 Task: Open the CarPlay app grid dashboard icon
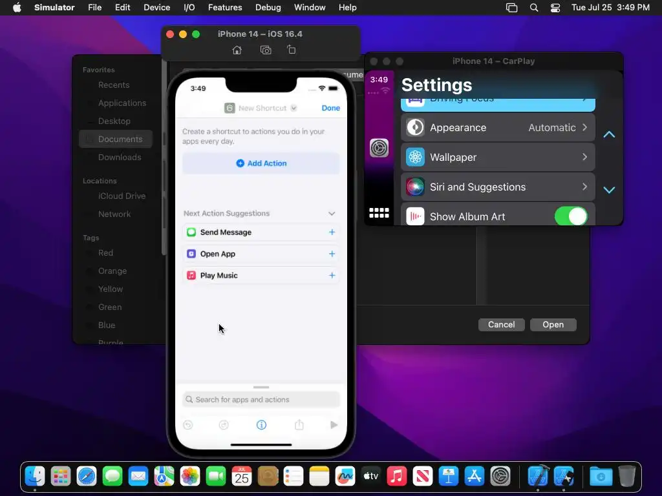(x=379, y=213)
